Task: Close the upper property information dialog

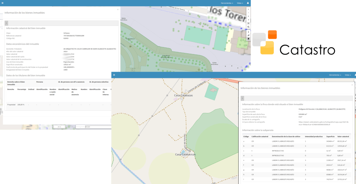Action: click(118, 10)
